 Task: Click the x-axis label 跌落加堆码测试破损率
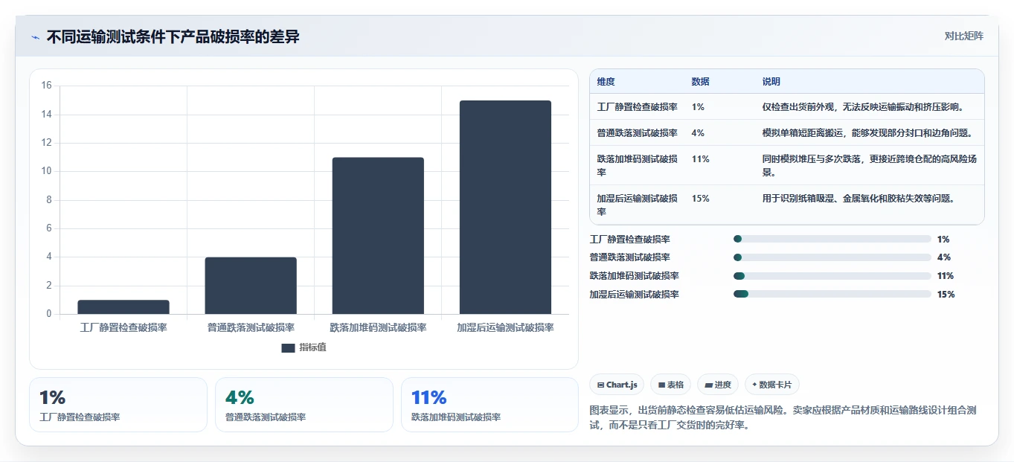pyautogui.click(x=378, y=327)
